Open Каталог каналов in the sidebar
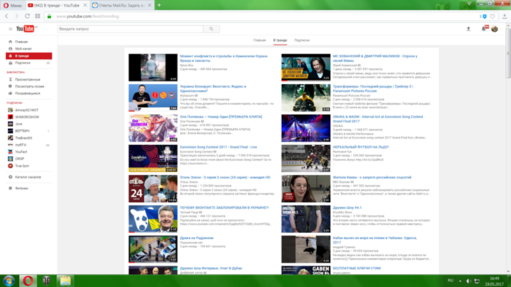Image resolution: width=511 pixels, height=287 pixels. pyautogui.click(x=29, y=177)
